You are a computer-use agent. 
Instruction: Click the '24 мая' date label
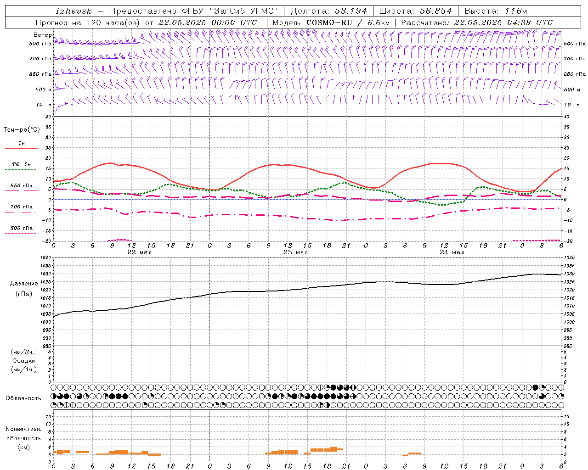click(x=452, y=252)
